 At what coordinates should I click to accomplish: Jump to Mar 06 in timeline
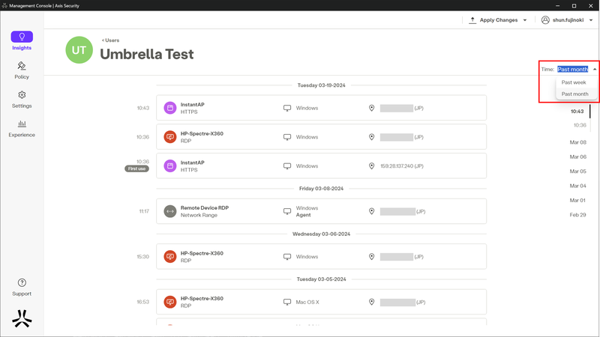coord(577,157)
